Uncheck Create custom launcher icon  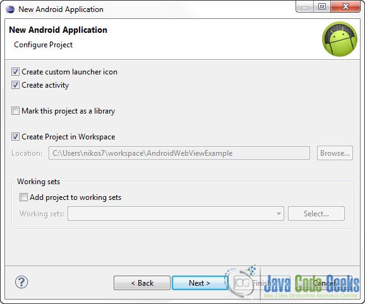pyautogui.click(x=15, y=72)
